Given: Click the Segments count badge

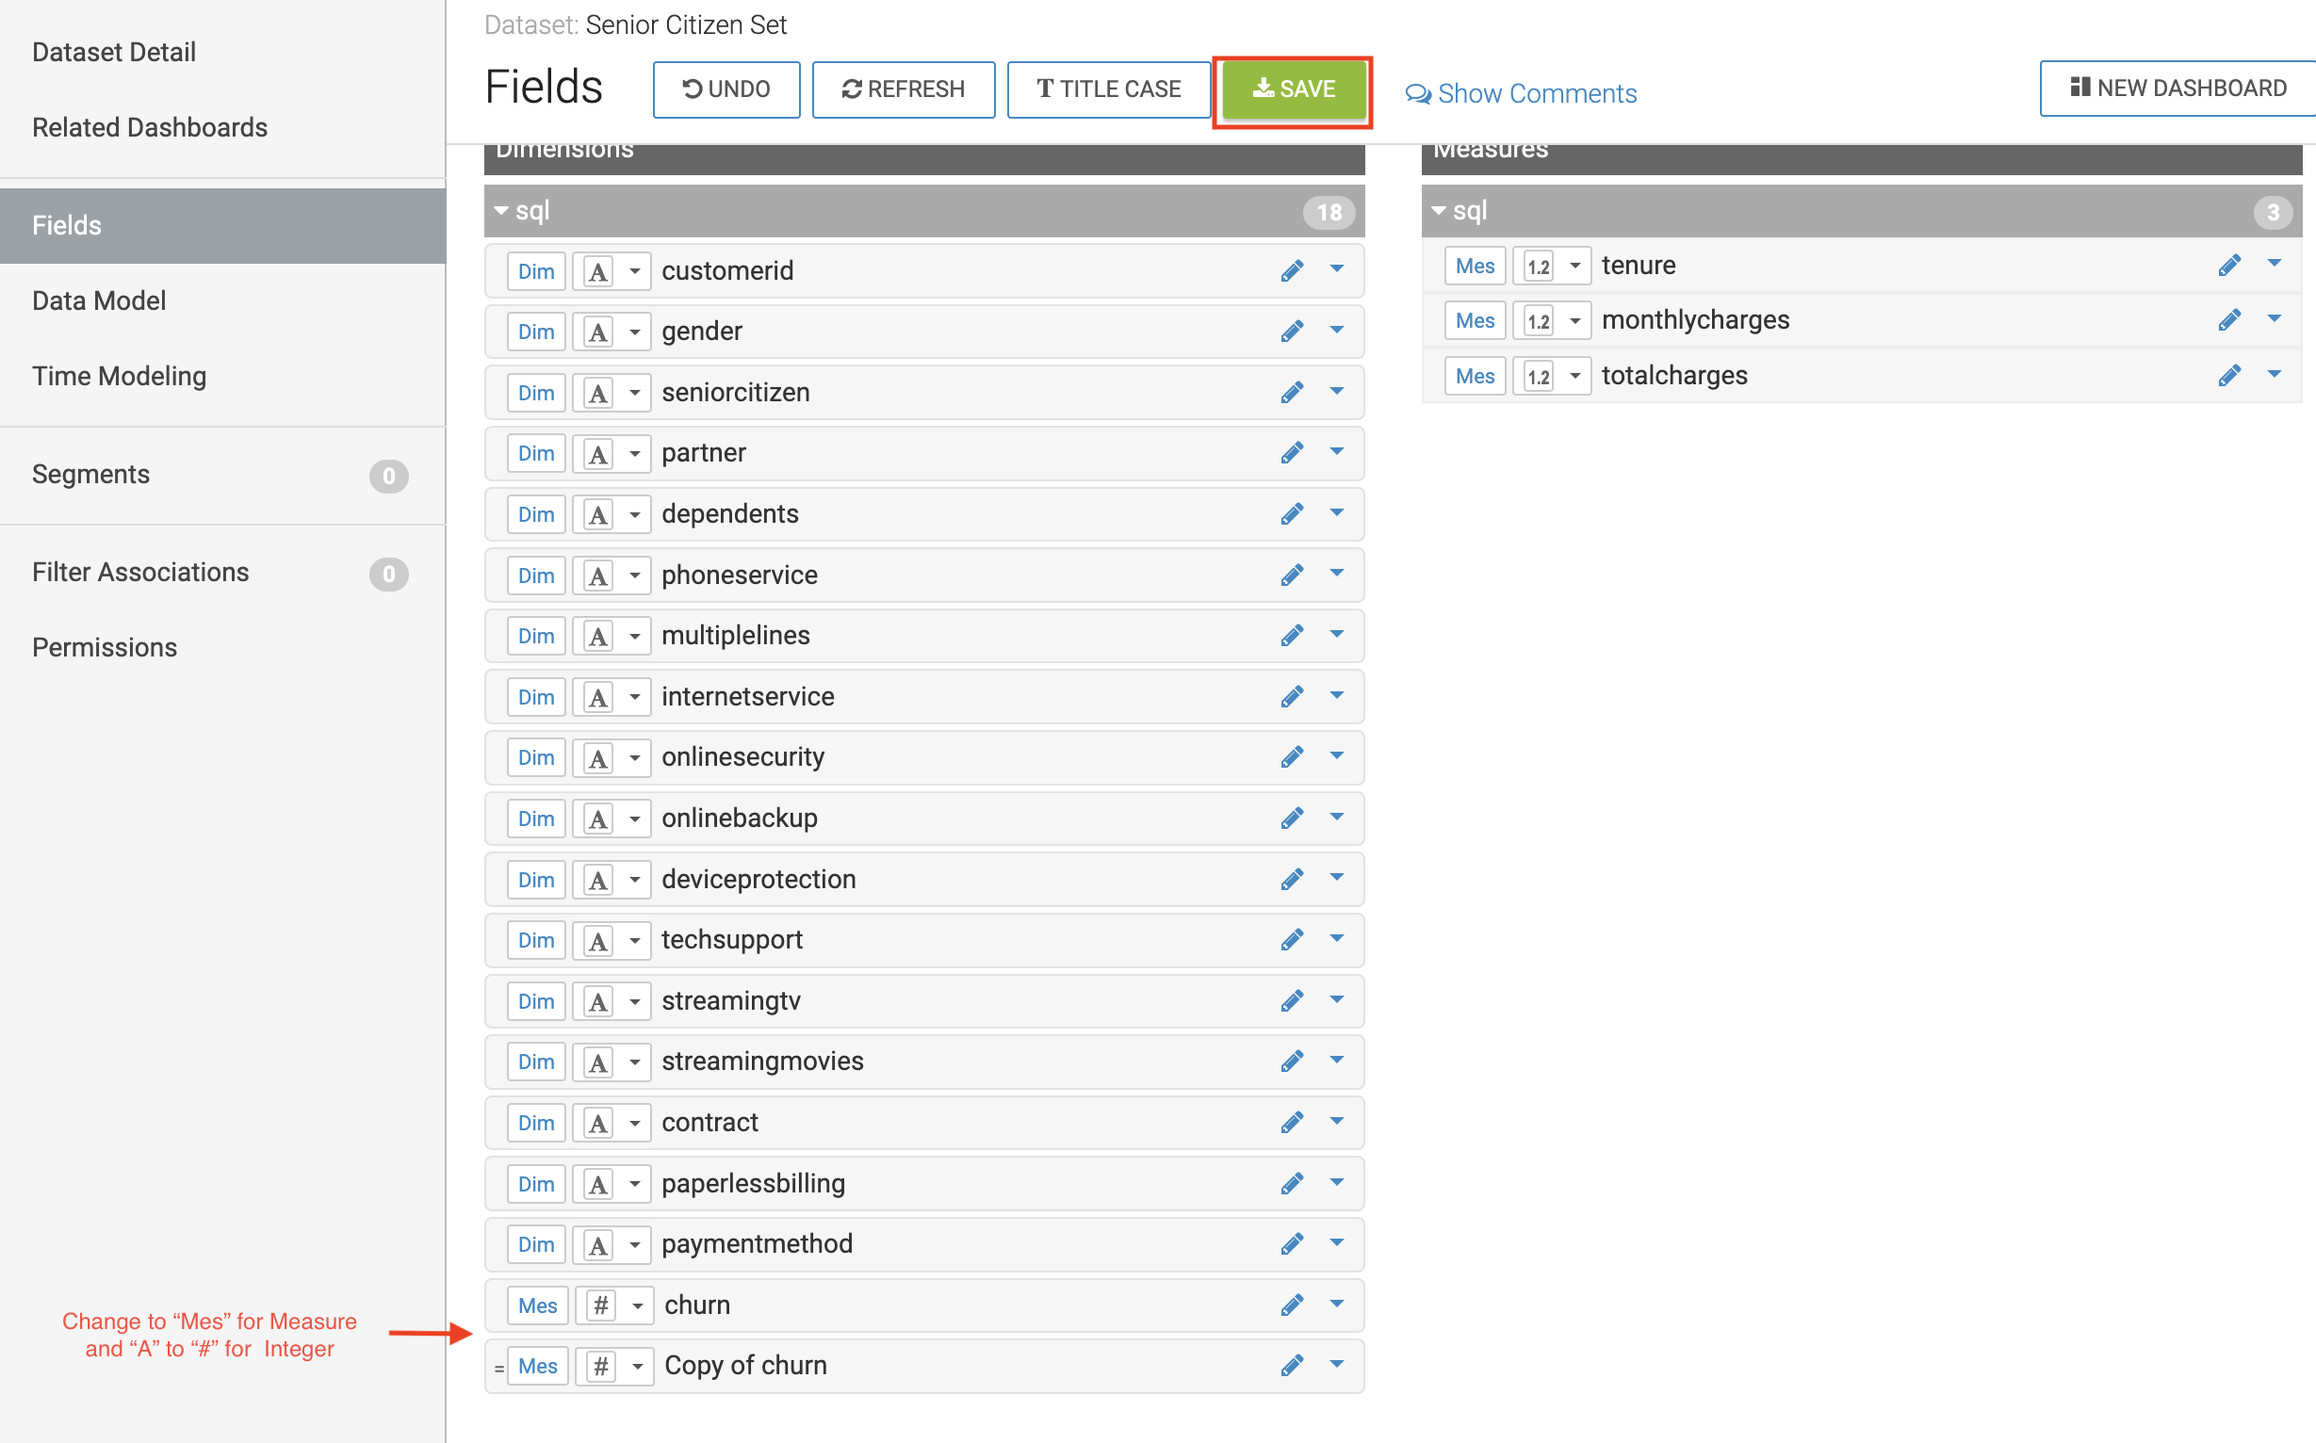Looking at the screenshot, I should pos(388,476).
